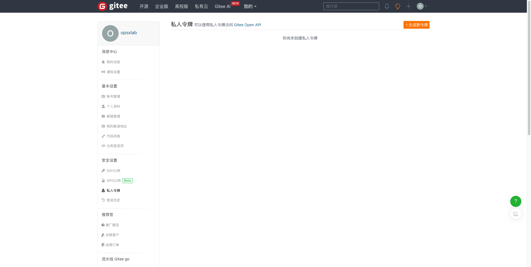Open 代码风格 in sidebar

113,136
